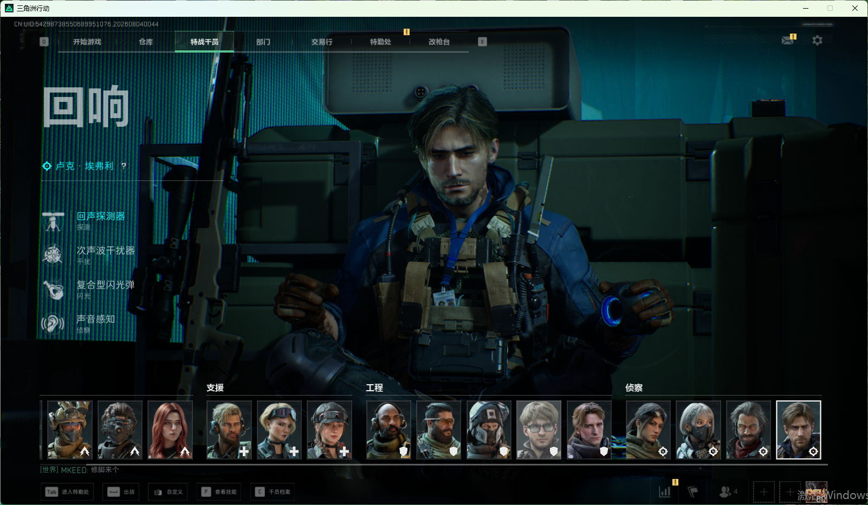This screenshot has height=505, width=868.
Task: Click the 复合型闪光弹 skill icon
Action: click(53, 289)
